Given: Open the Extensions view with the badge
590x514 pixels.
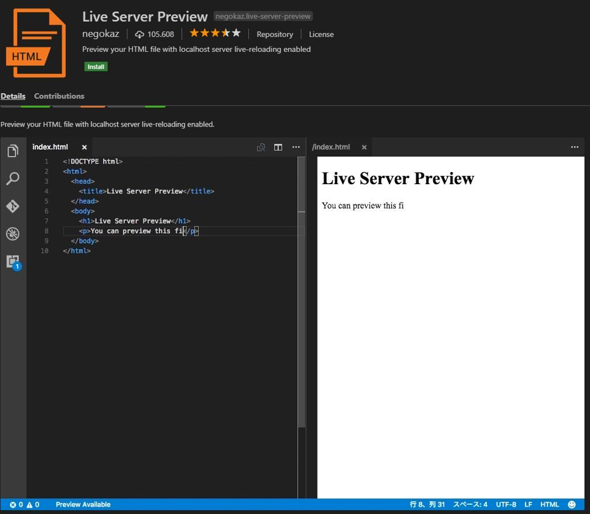Looking at the screenshot, I should pos(13,261).
